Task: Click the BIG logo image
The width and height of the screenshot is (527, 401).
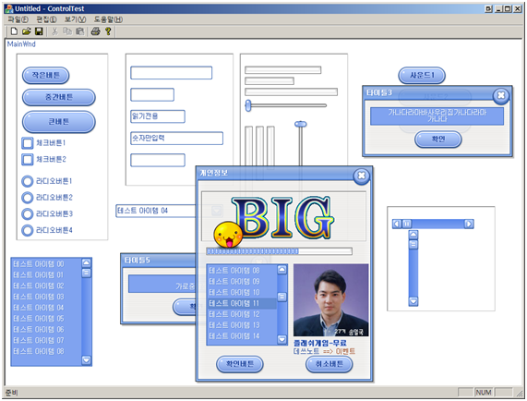Action: coord(282,217)
